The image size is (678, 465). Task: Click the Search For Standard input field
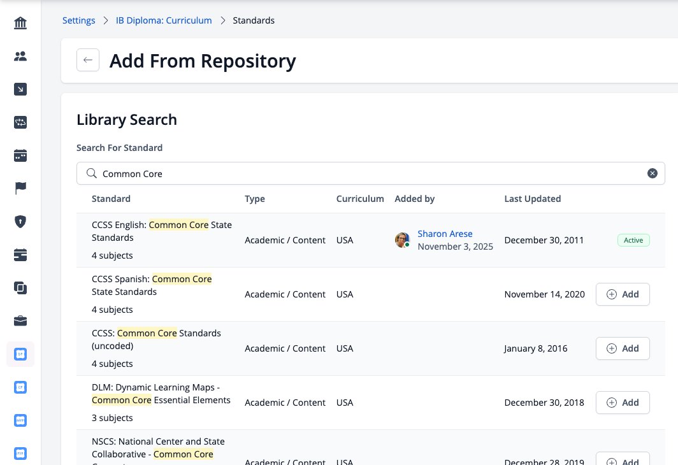click(371, 173)
